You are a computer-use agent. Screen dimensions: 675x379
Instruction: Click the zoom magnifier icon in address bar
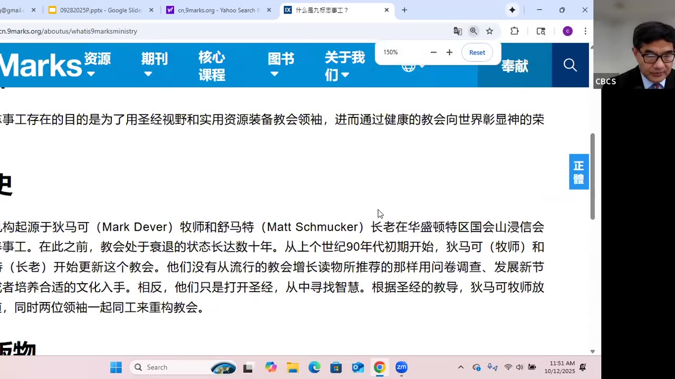pyautogui.click(x=474, y=31)
